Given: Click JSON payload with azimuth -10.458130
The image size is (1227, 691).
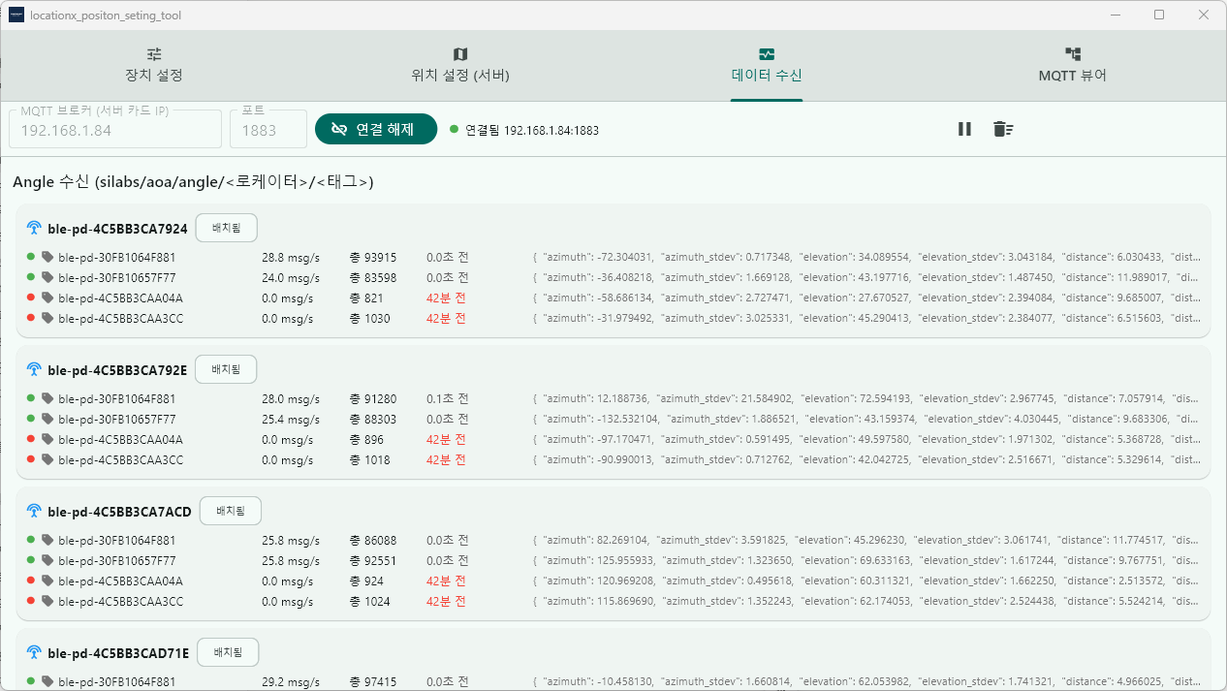Looking at the screenshot, I should click(866, 682).
